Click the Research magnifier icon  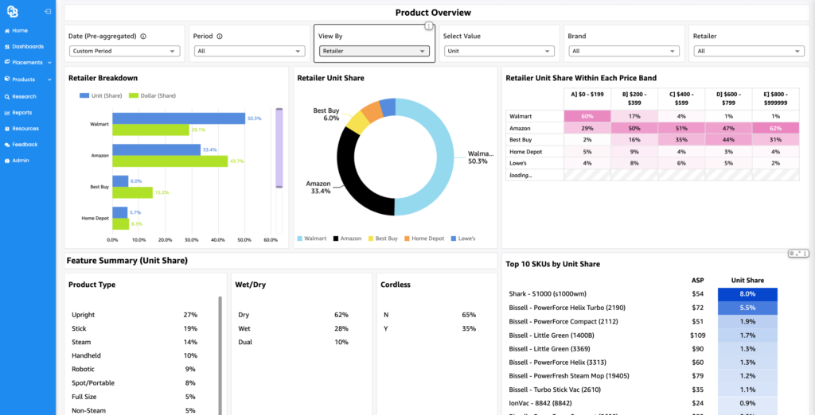pos(7,97)
